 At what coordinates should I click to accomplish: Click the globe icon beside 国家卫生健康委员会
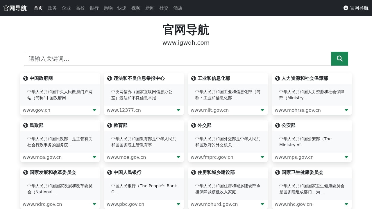(x=277, y=172)
